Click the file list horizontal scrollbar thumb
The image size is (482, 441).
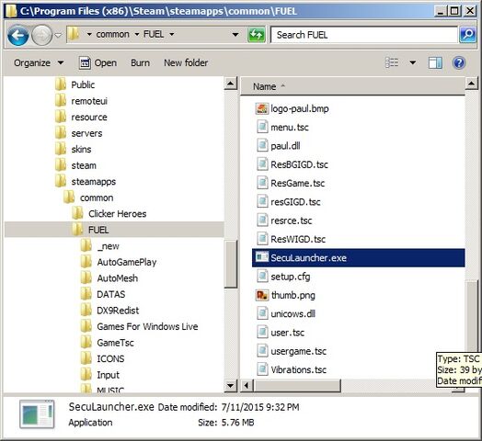297,385
